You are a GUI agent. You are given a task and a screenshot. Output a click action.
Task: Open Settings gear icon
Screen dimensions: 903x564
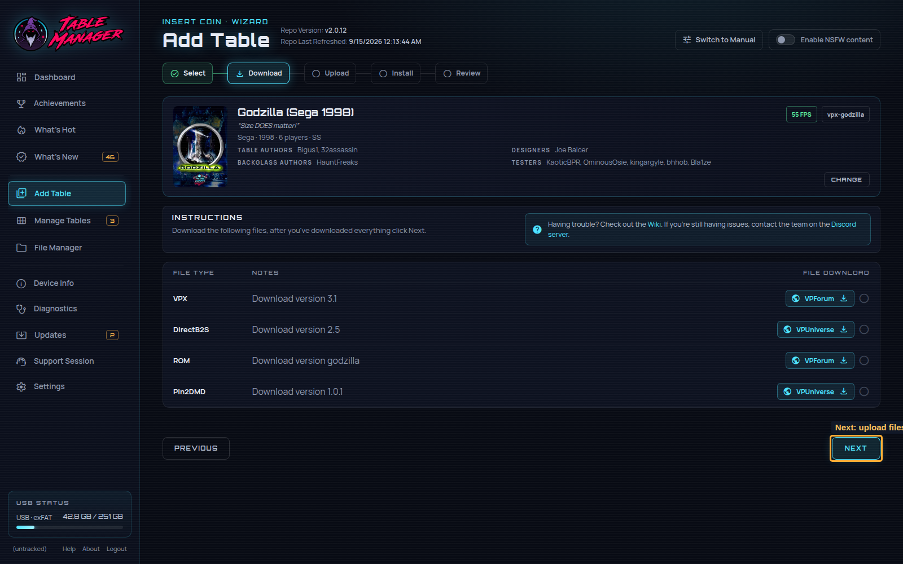click(21, 387)
